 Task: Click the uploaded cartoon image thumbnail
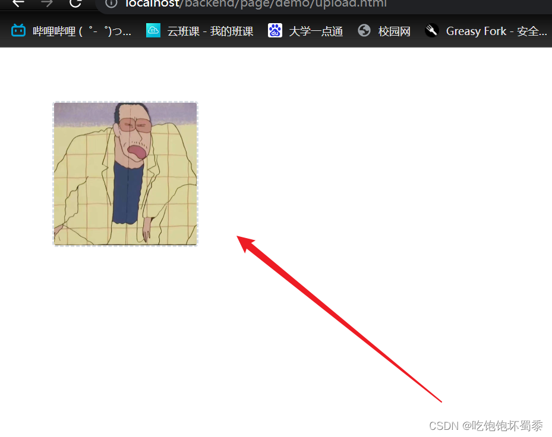tap(125, 174)
